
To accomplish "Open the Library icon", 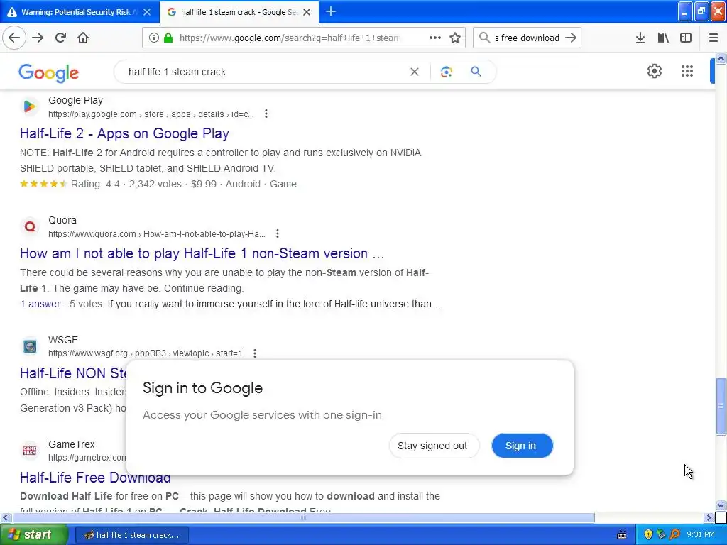I will [x=663, y=38].
